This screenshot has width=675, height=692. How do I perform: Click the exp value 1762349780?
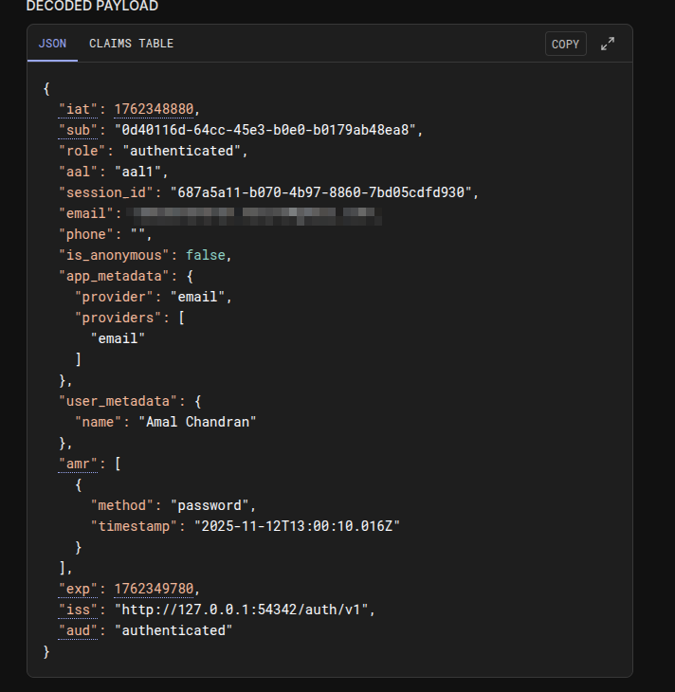point(156,589)
